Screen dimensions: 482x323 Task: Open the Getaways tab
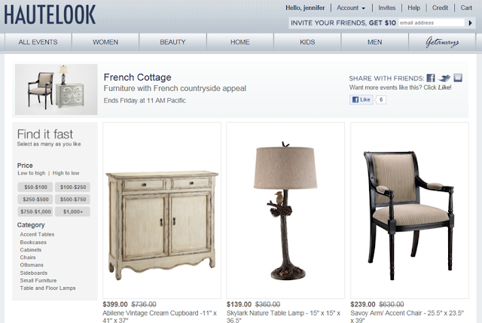[442, 42]
